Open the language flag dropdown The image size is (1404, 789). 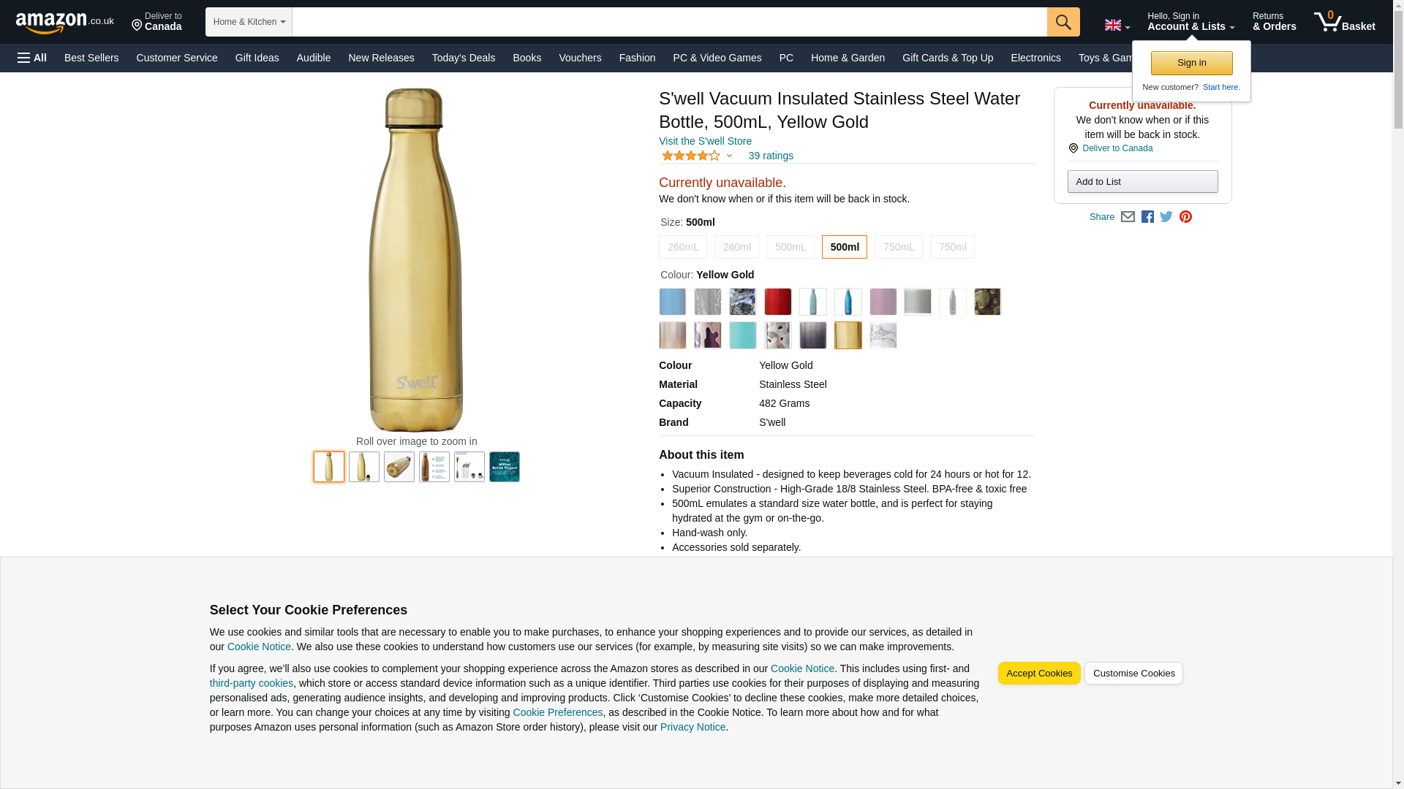point(1117,26)
